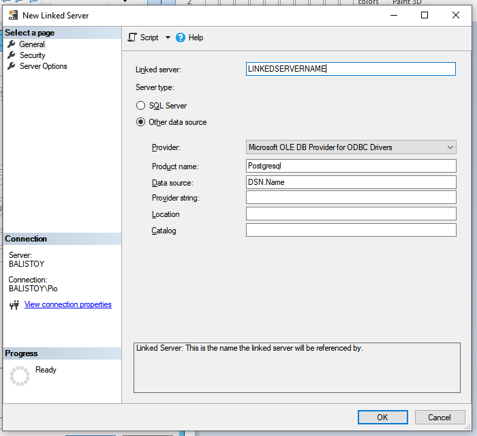Click the Script toolbar icon
Viewport: 477px width, 436px height.
point(133,38)
